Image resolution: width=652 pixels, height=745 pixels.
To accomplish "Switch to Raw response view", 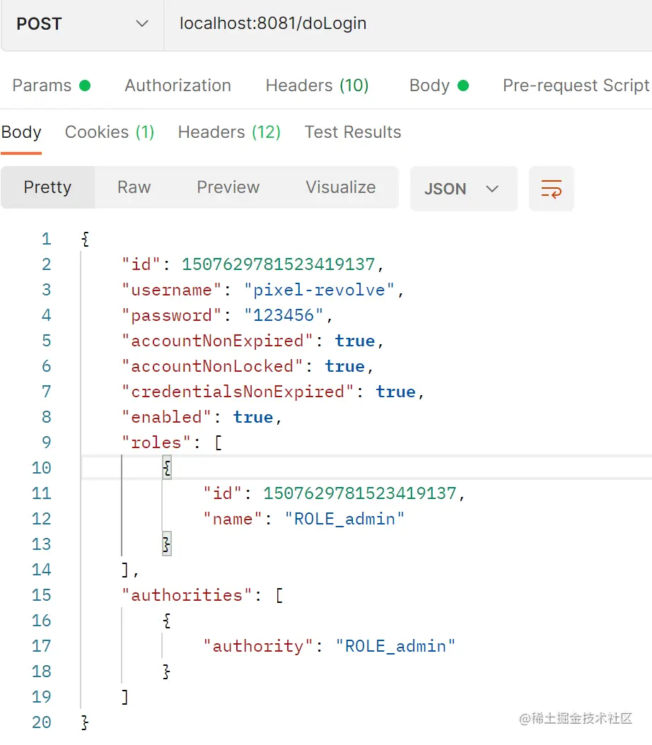I will pyautogui.click(x=134, y=187).
